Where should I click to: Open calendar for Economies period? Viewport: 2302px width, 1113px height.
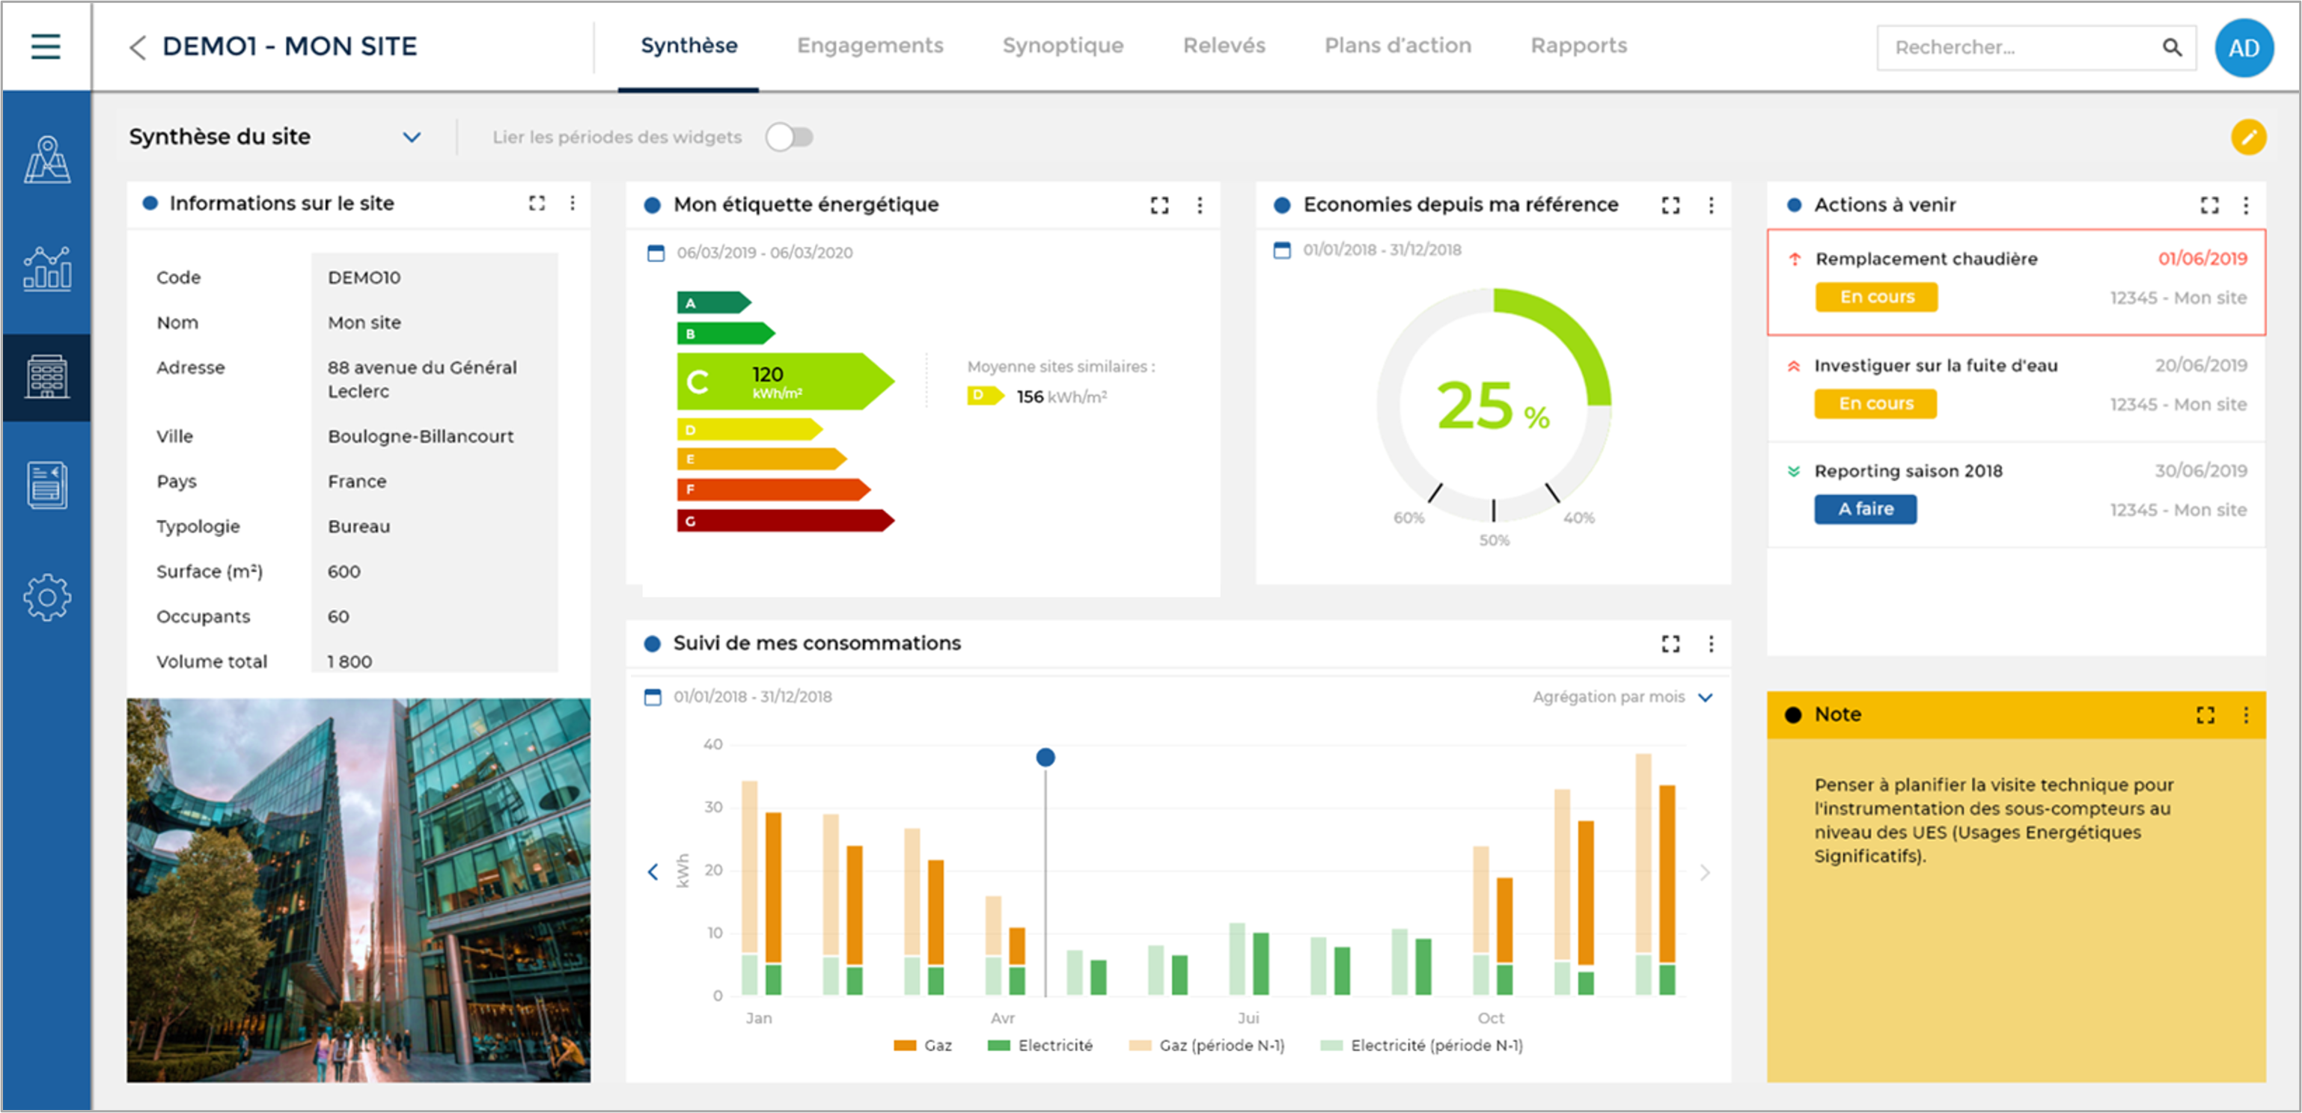[x=1281, y=250]
